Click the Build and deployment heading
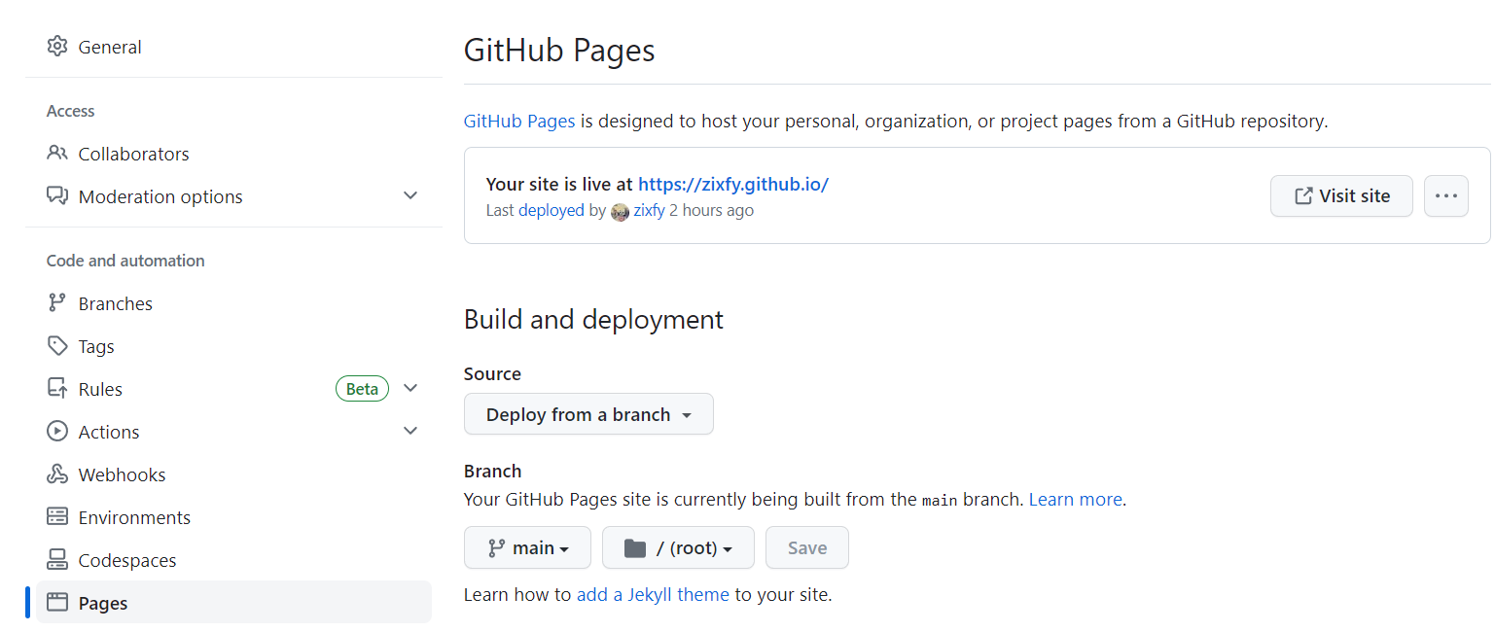This screenshot has height=632, width=1495. [593, 319]
